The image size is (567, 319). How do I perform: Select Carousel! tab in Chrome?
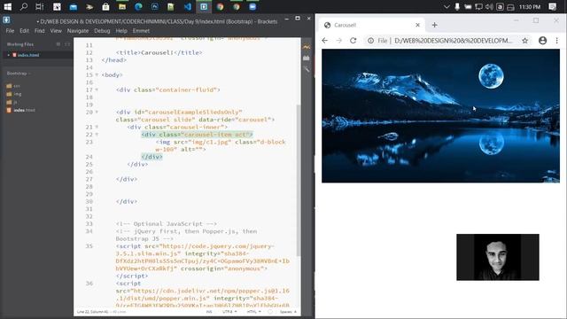pos(370,25)
